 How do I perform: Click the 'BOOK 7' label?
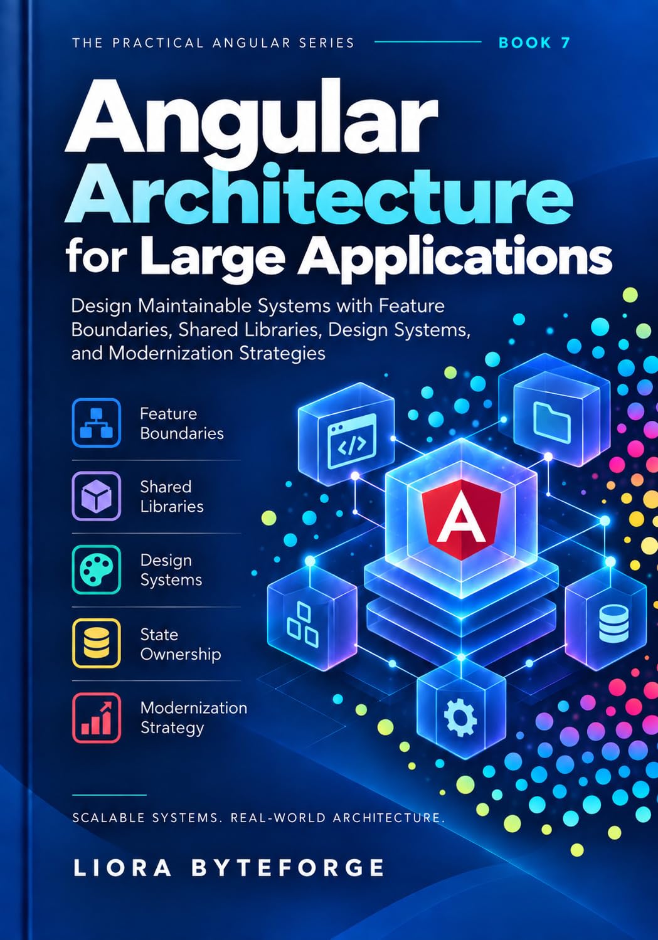click(x=534, y=43)
